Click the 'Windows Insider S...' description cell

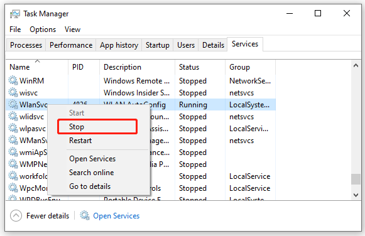[x=137, y=93]
